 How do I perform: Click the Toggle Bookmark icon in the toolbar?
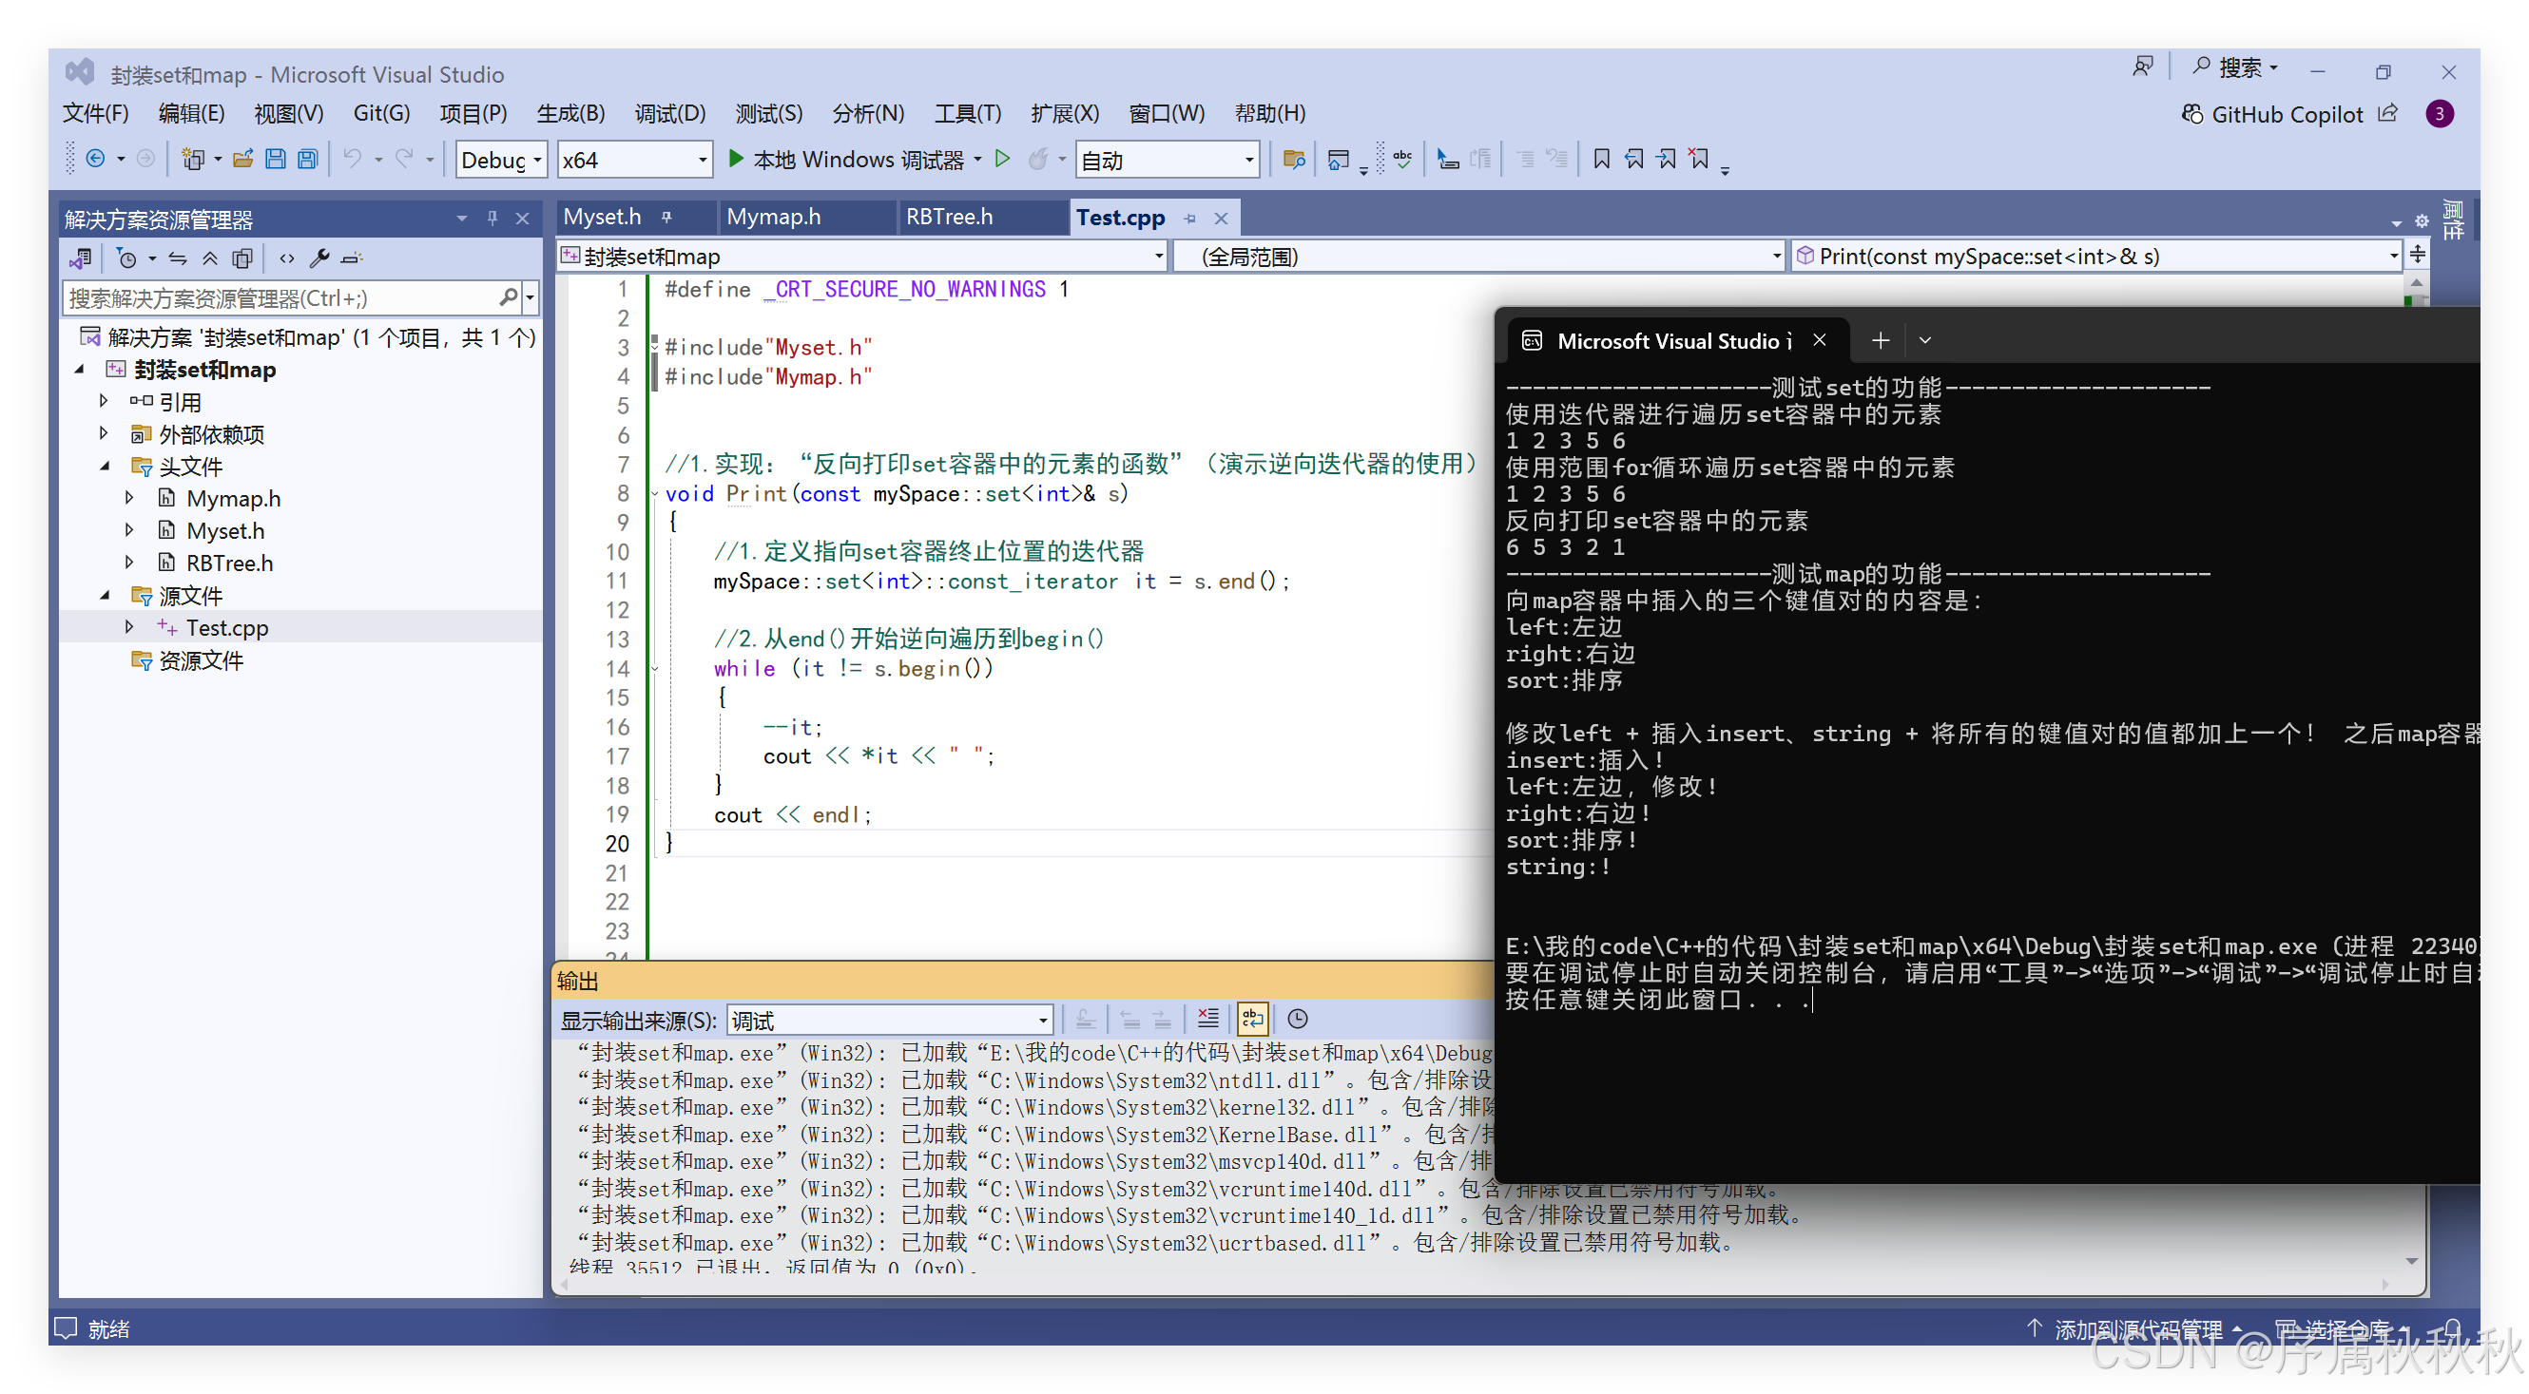tap(1601, 159)
